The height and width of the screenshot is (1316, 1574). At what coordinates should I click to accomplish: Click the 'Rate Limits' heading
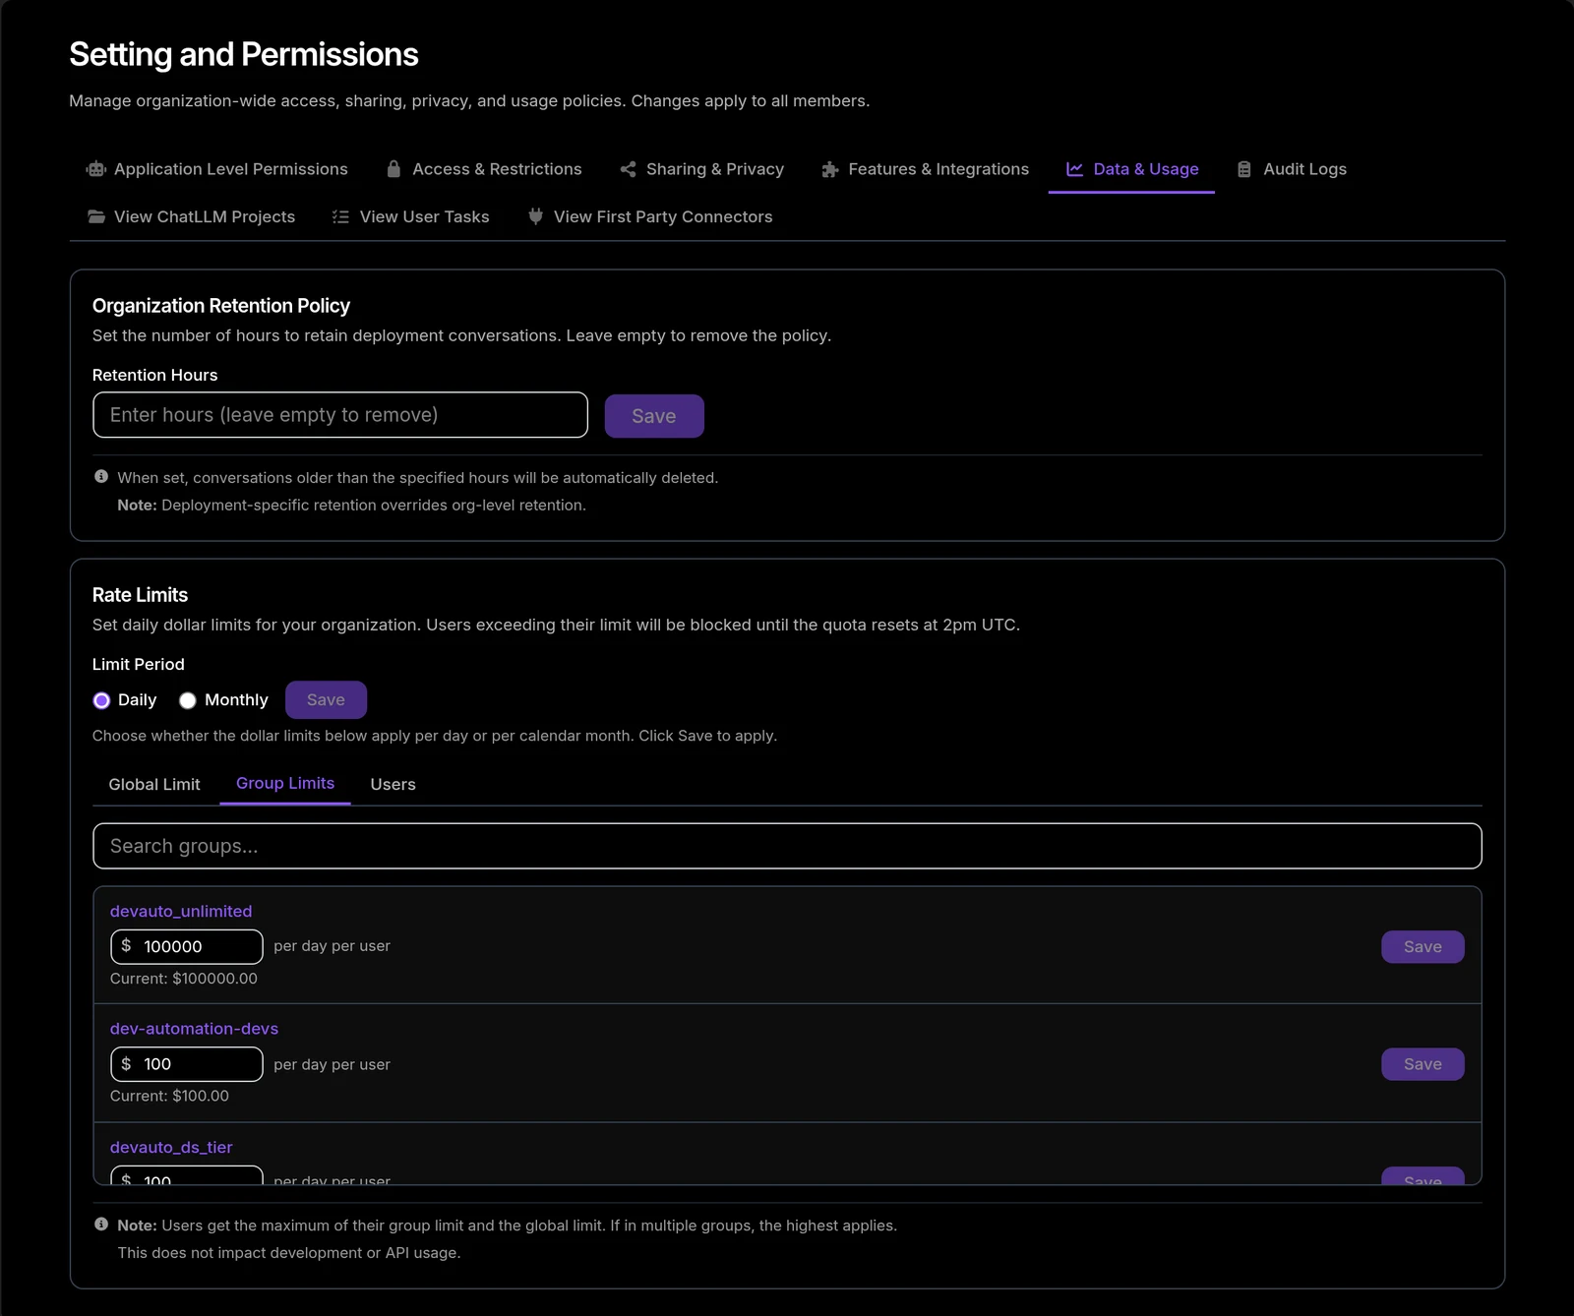click(x=140, y=595)
